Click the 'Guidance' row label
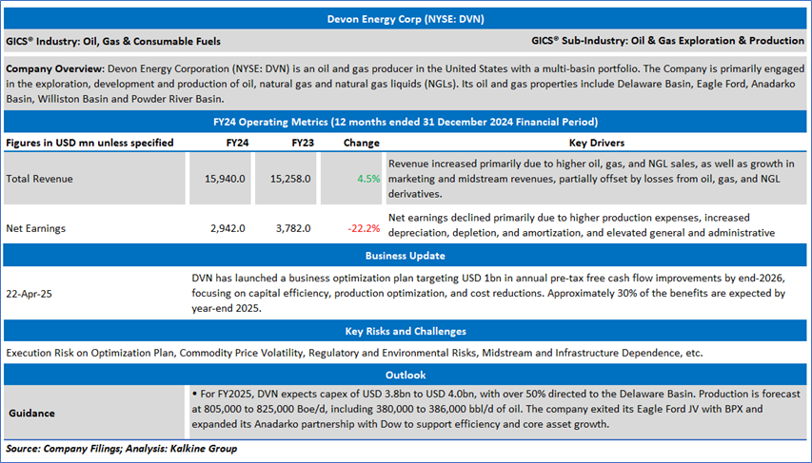812x463 pixels. pos(31,414)
